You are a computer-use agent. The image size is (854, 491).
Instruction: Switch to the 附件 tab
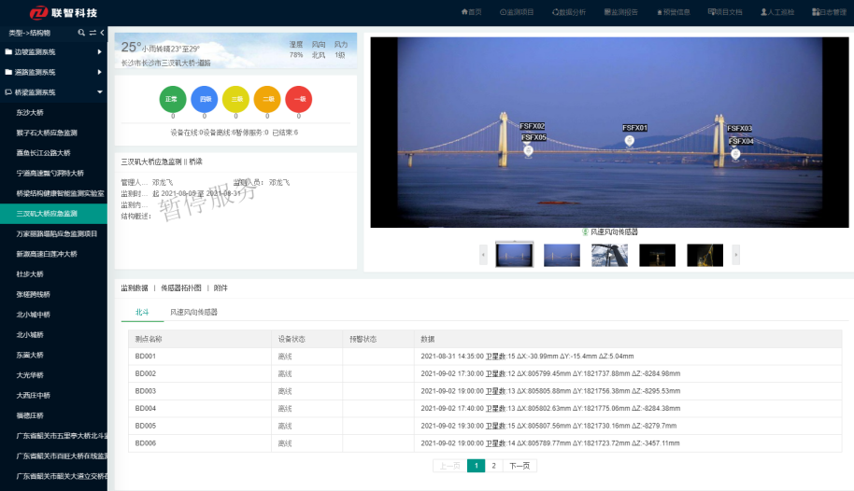pyautogui.click(x=221, y=288)
